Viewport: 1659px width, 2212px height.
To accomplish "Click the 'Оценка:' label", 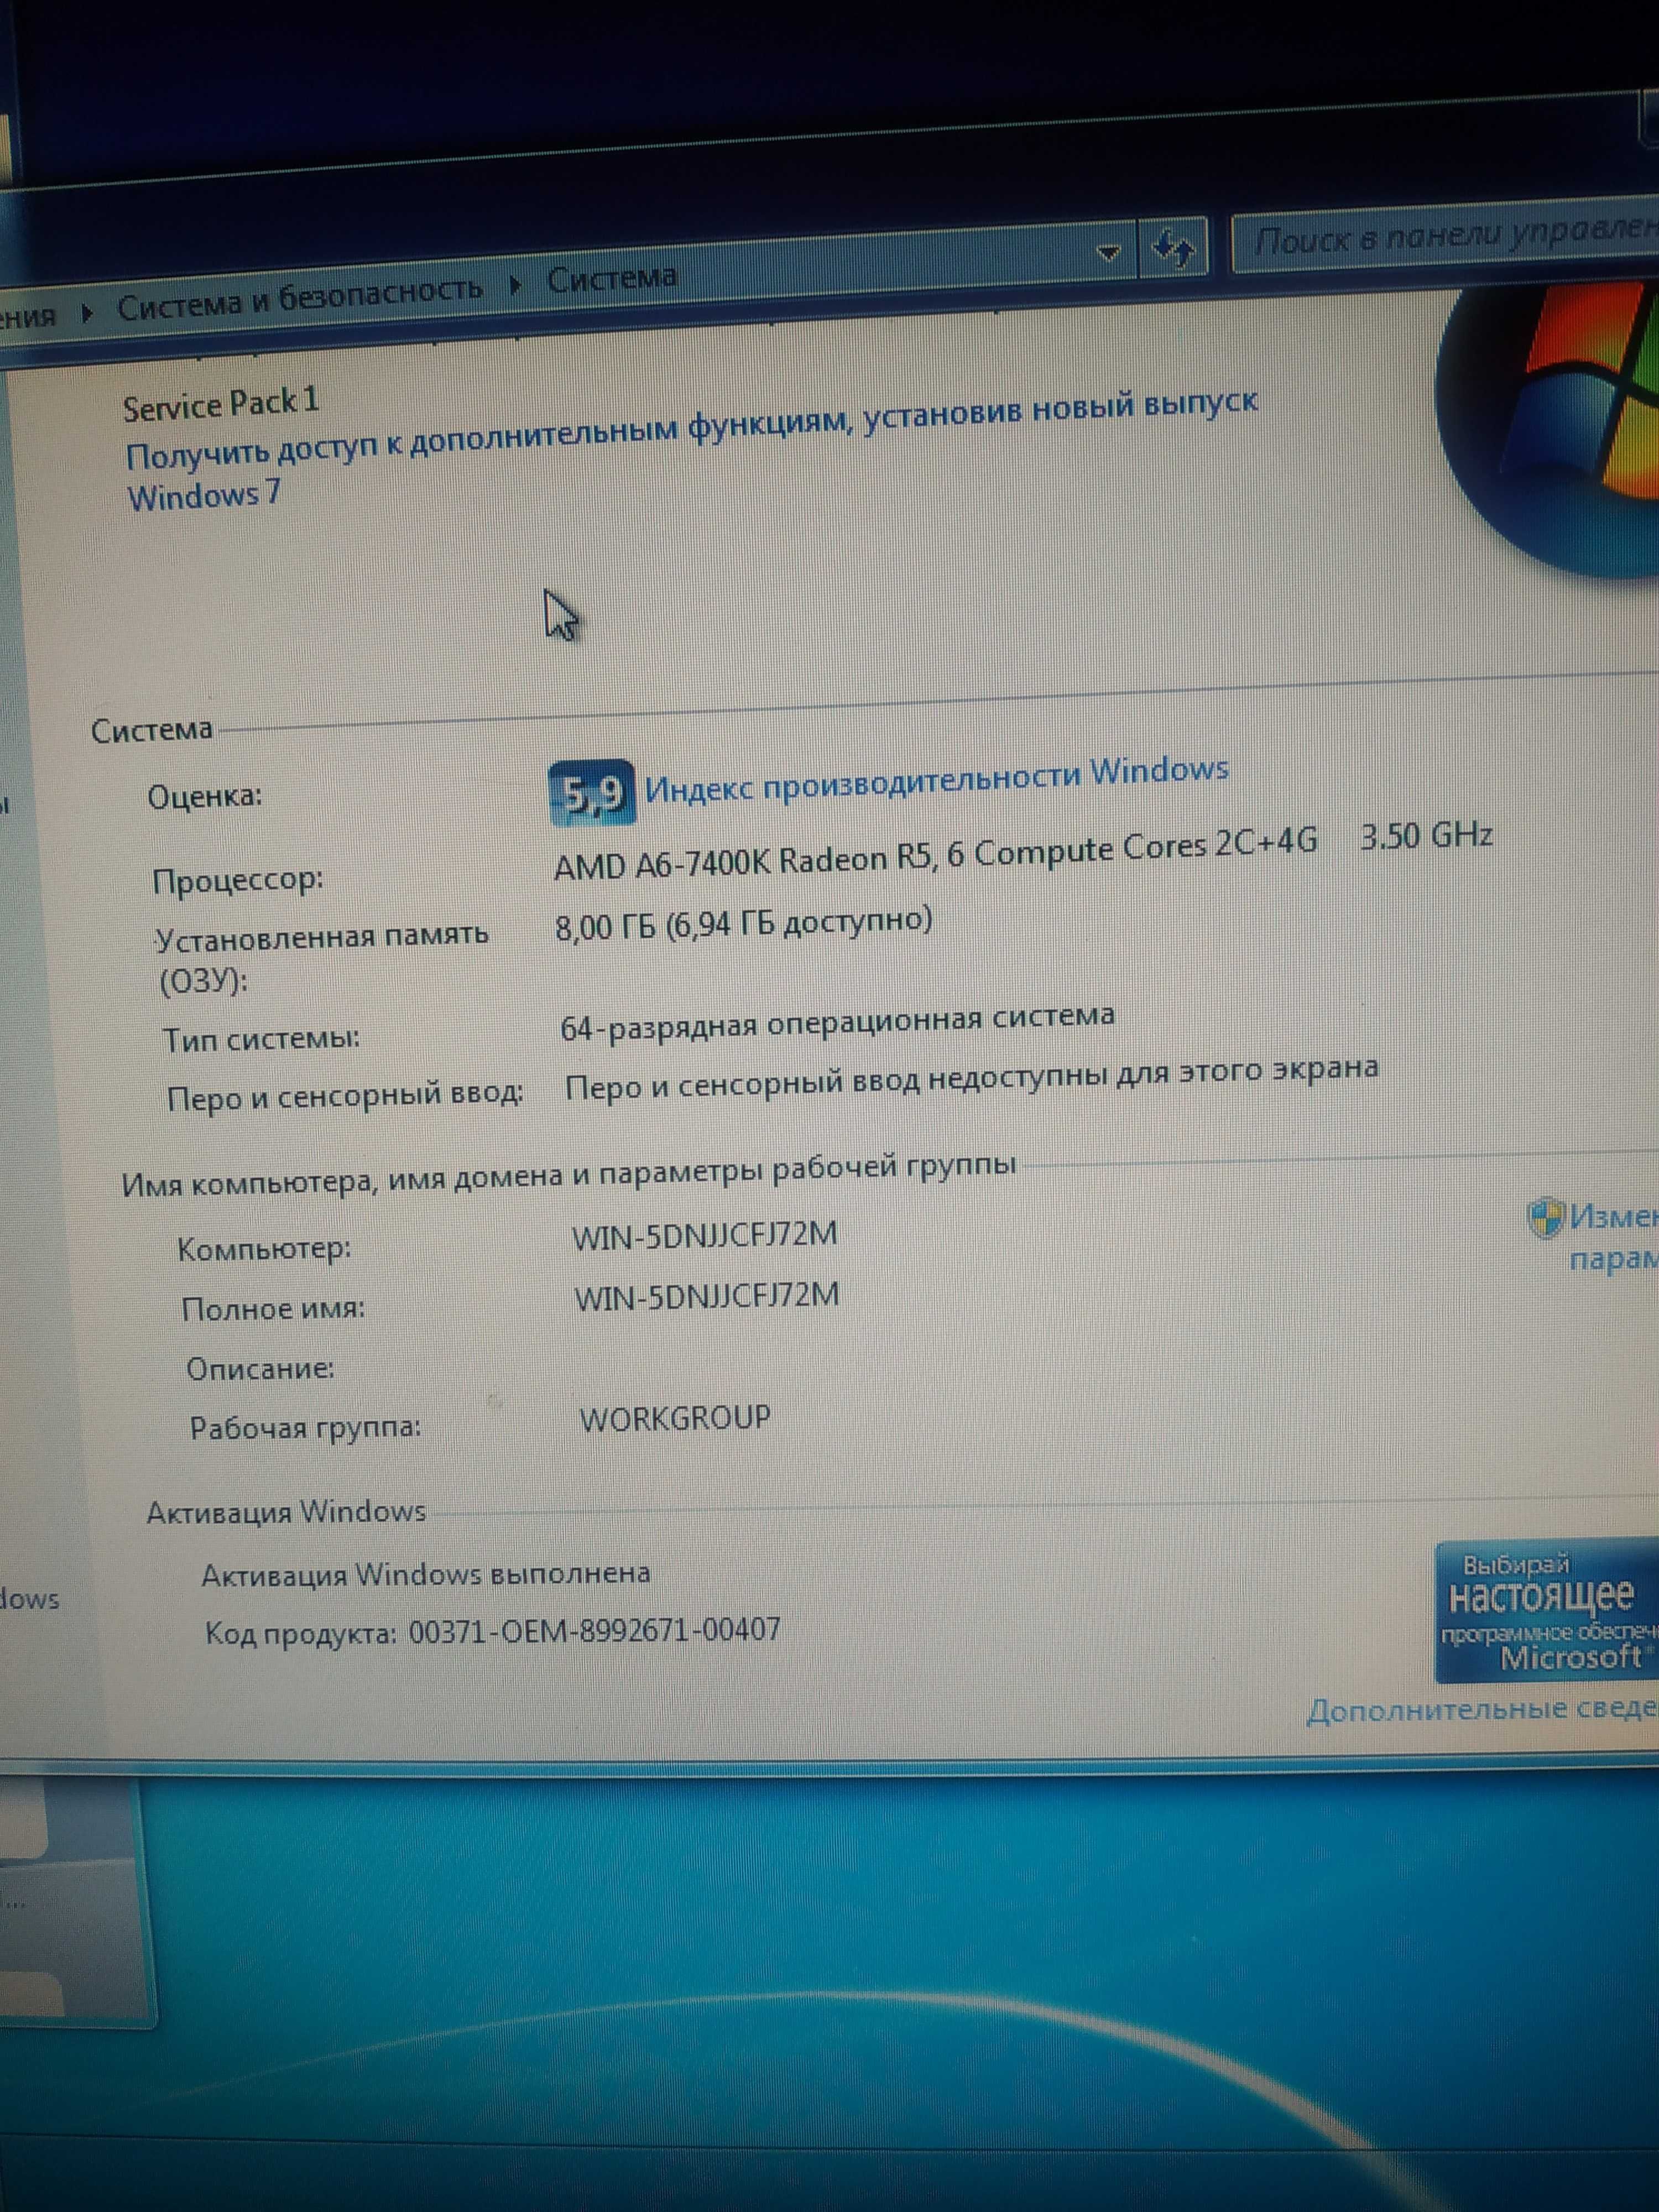I will pyautogui.click(x=205, y=797).
